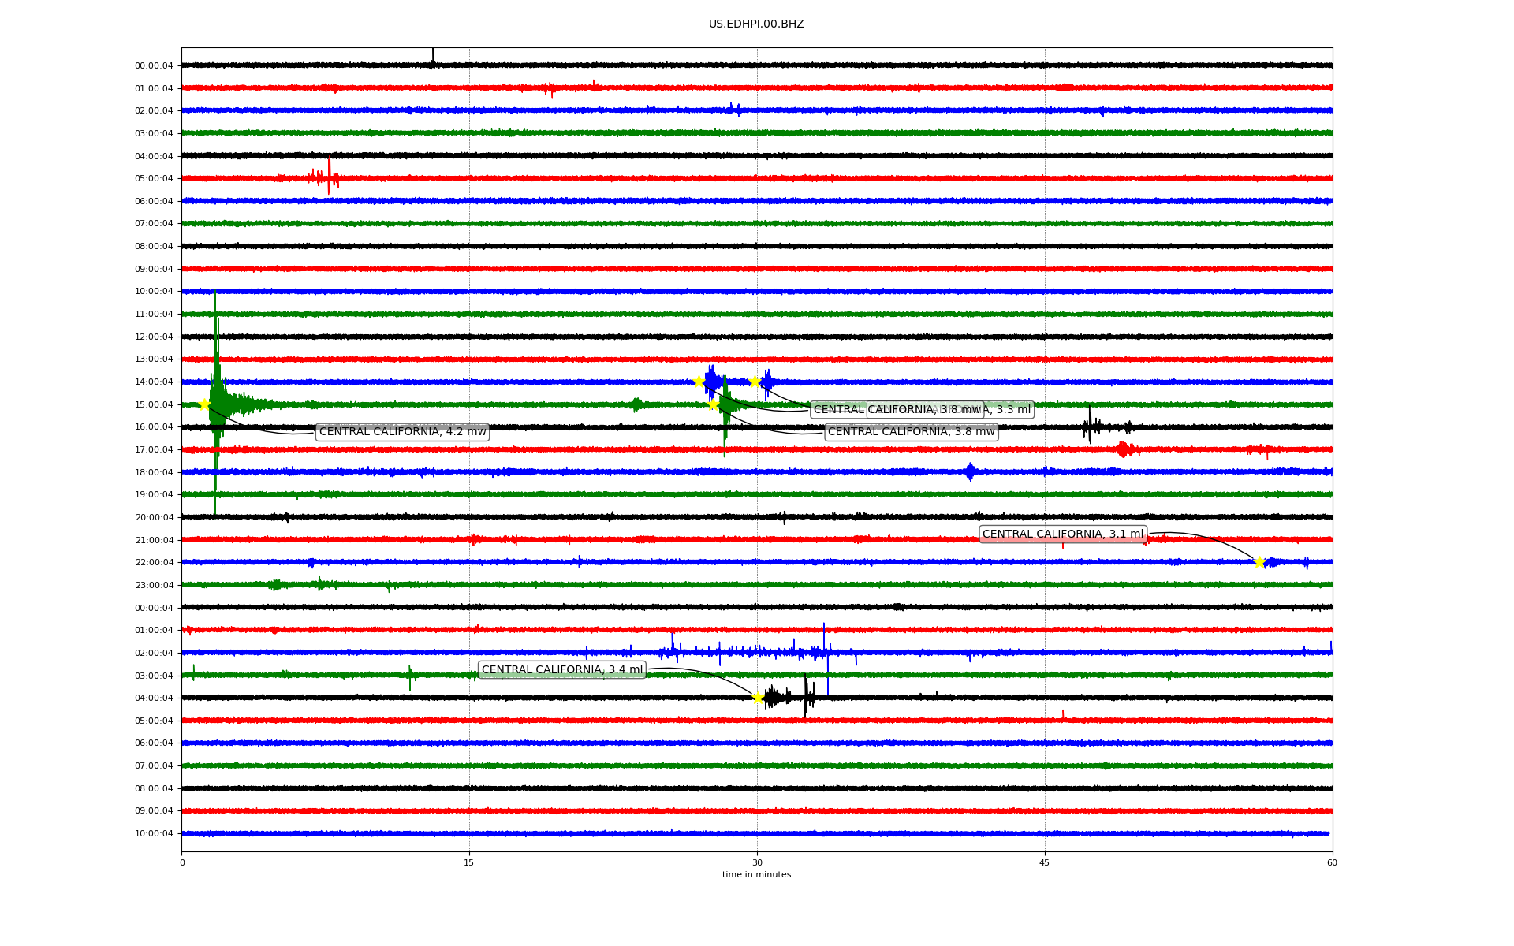Click the 13:00:04 row time label
The height and width of the screenshot is (946, 1514).
(154, 359)
